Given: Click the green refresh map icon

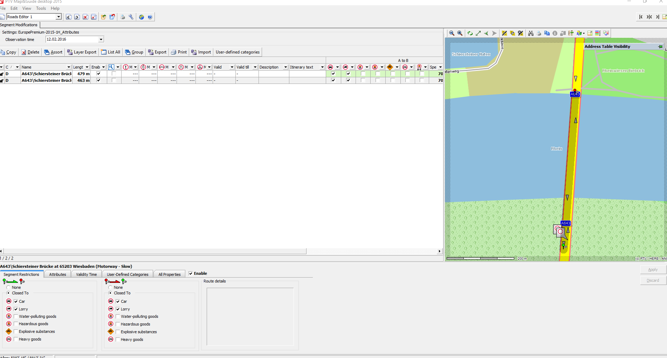Looking at the screenshot, I should coord(470,33).
